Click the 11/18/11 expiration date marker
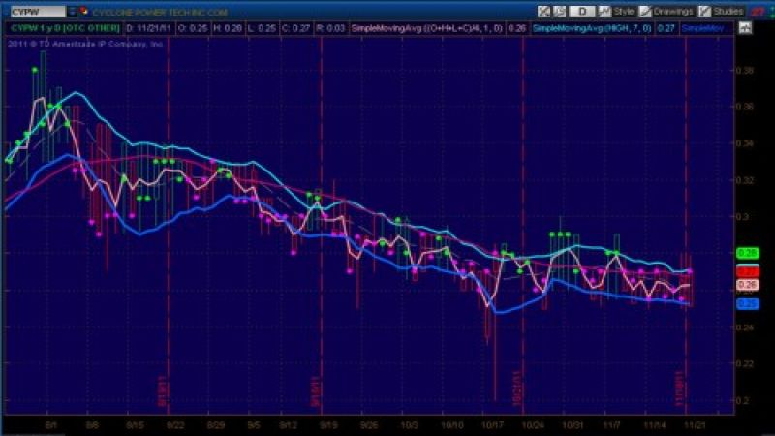This screenshot has height=436, width=775. click(x=680, y=388)
